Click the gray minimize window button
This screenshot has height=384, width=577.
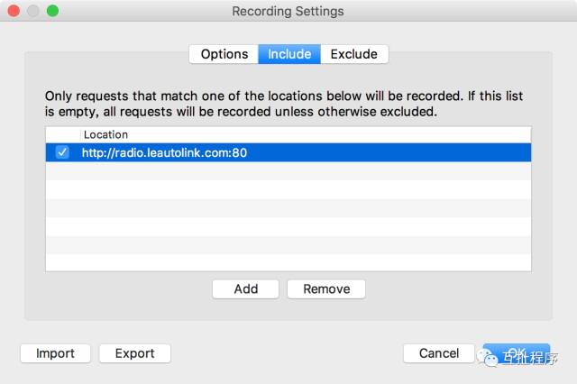point(34,12)
